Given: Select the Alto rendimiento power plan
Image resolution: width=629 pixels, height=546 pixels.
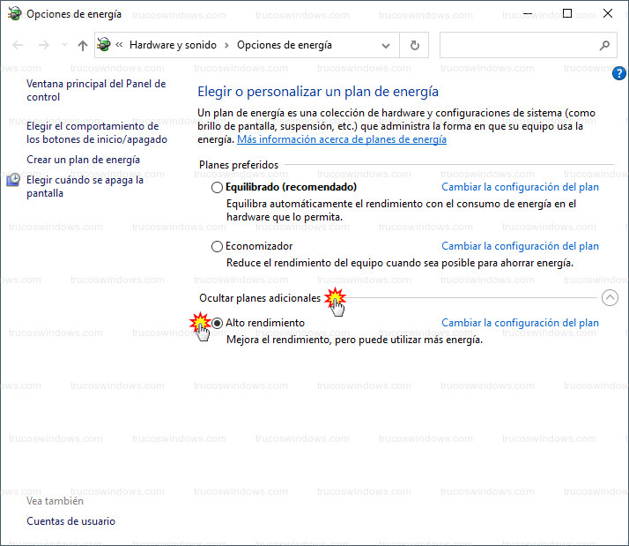Looking at the screenshot, I should 218,324.
